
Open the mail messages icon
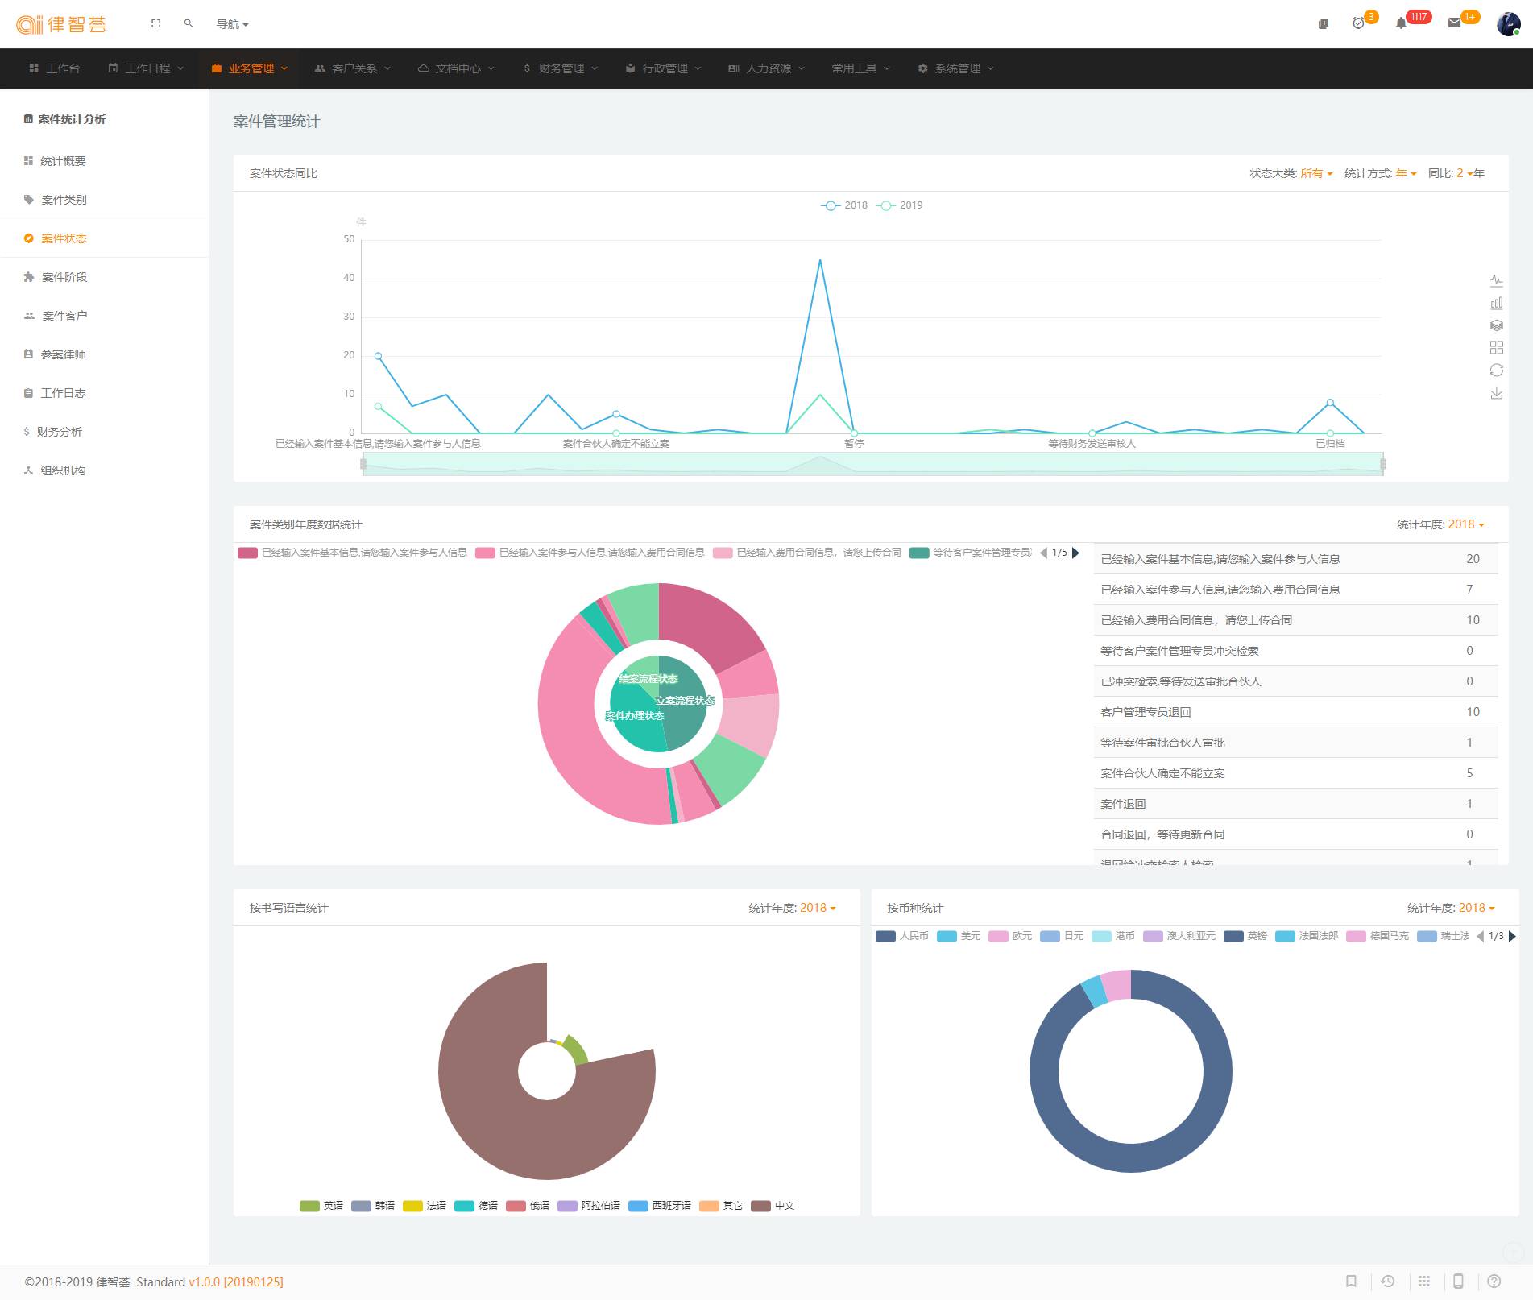[x=1454, y=23]
